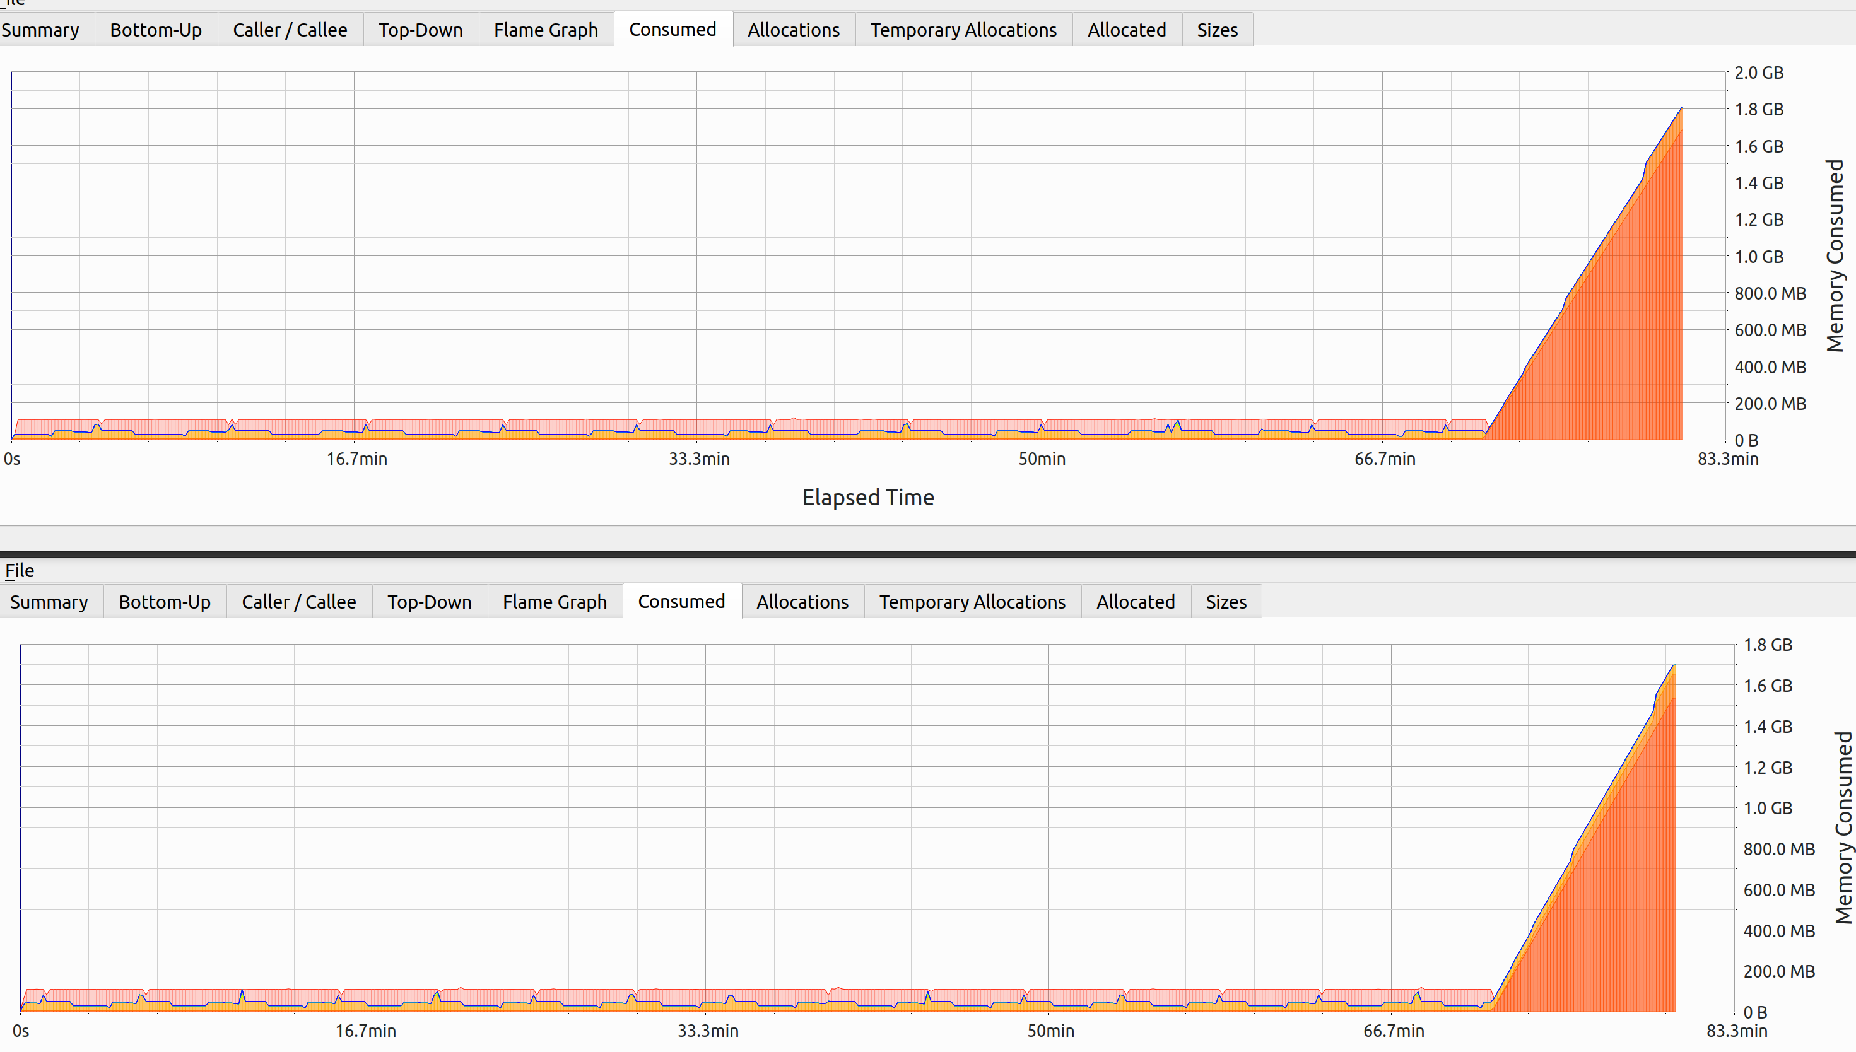Viewport: 1856px width, 1052px height.
Task: Show Top-Down tab in bottom window
Action: (x=428, y=602)
